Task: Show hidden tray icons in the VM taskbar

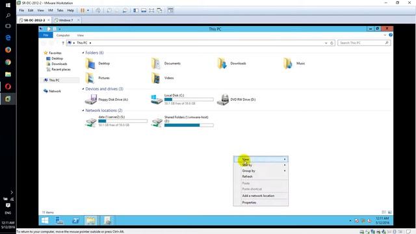Action: [x=350, y=221]
